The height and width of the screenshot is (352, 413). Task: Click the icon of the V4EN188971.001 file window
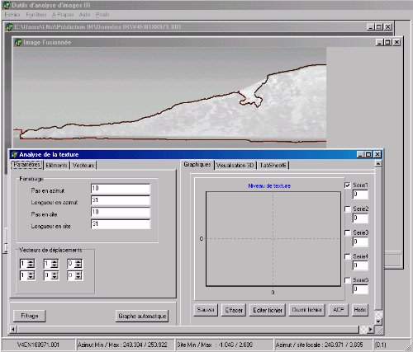tap(10, 27)
